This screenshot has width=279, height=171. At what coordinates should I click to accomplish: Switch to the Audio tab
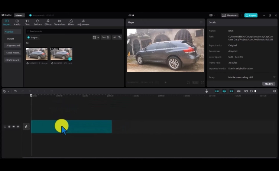click(17, 23)
